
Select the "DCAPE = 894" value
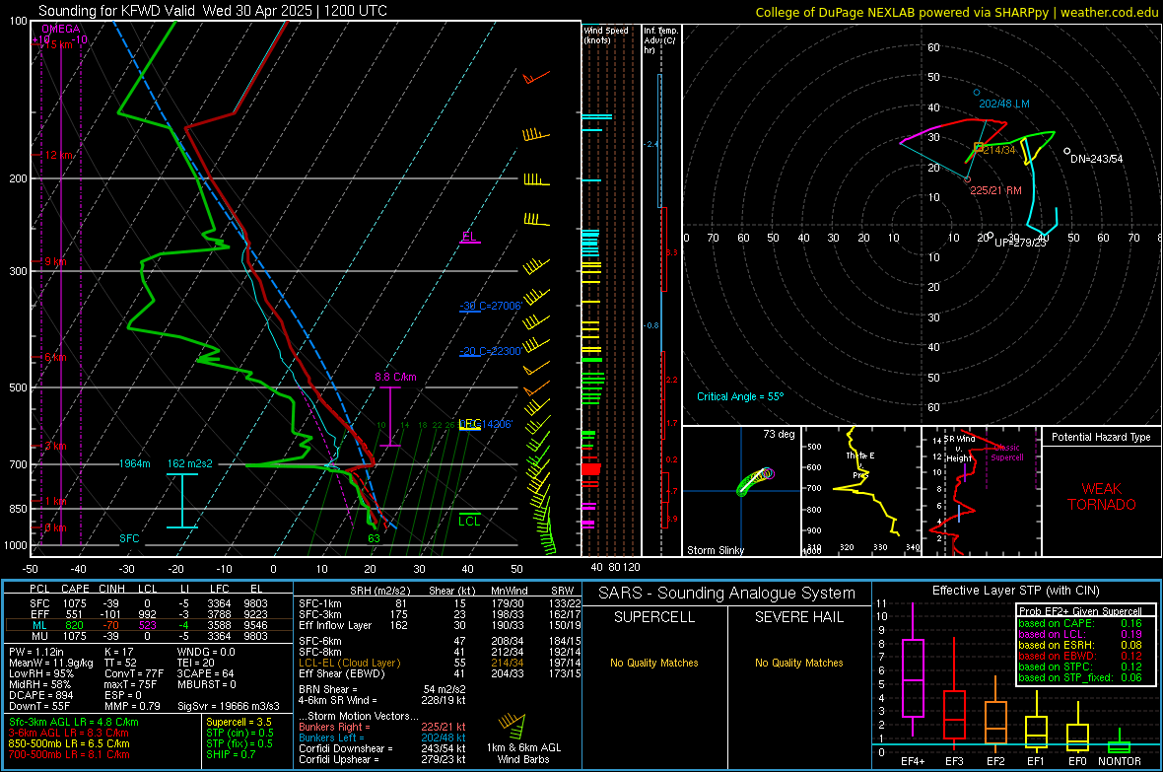tap(40, 695)
